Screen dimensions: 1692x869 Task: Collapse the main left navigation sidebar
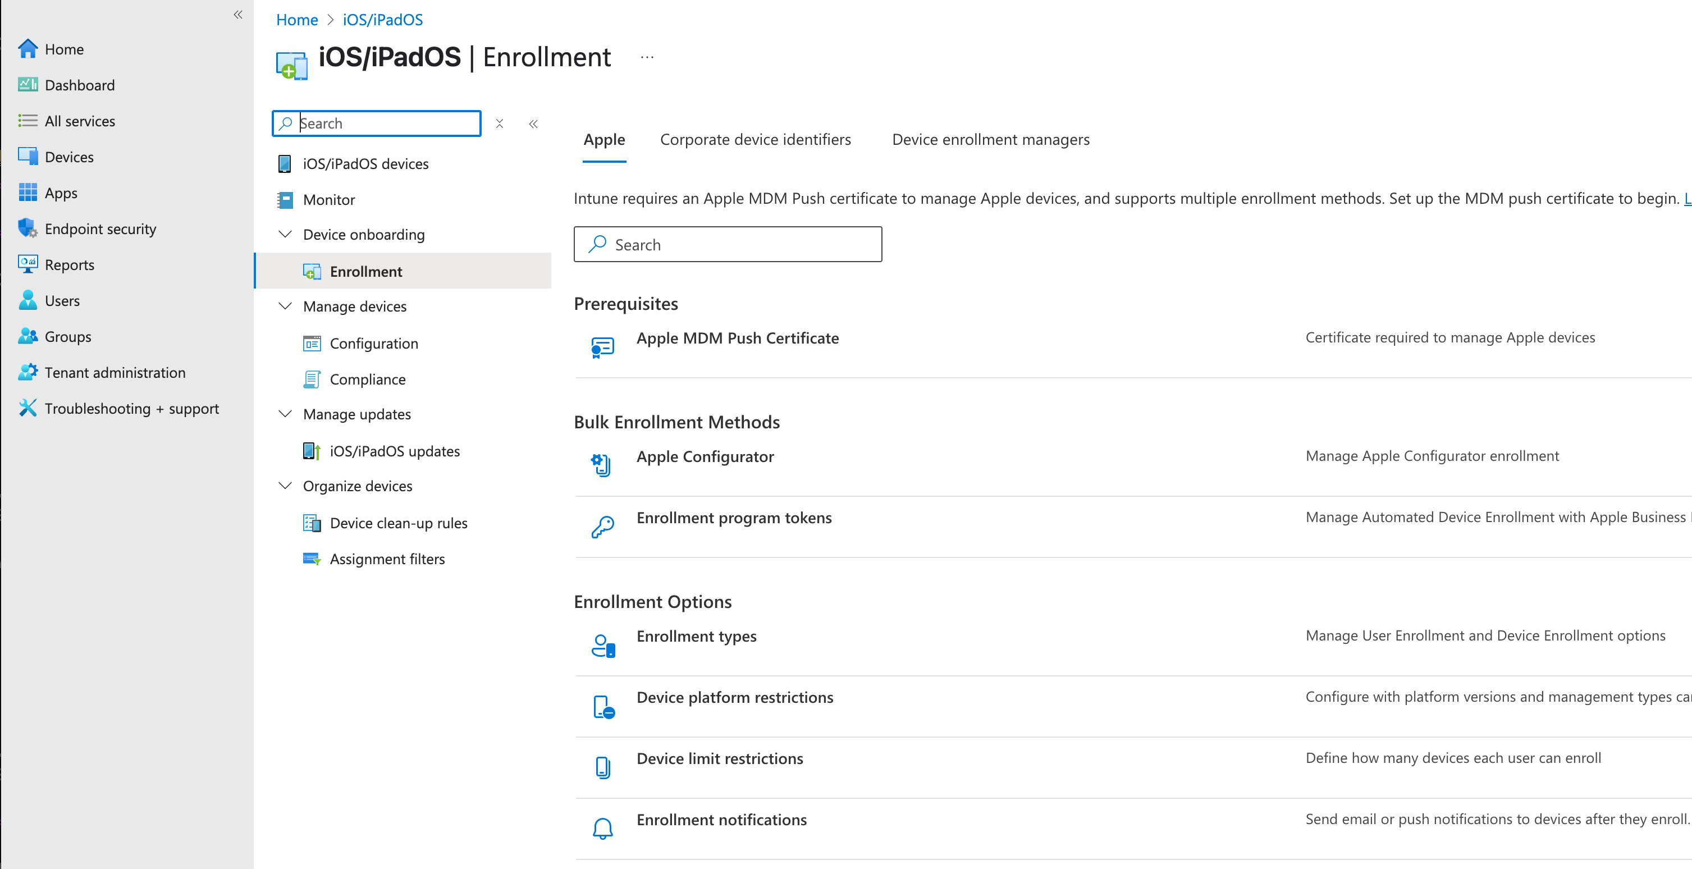pyautogui.click(x=238, y=15)
